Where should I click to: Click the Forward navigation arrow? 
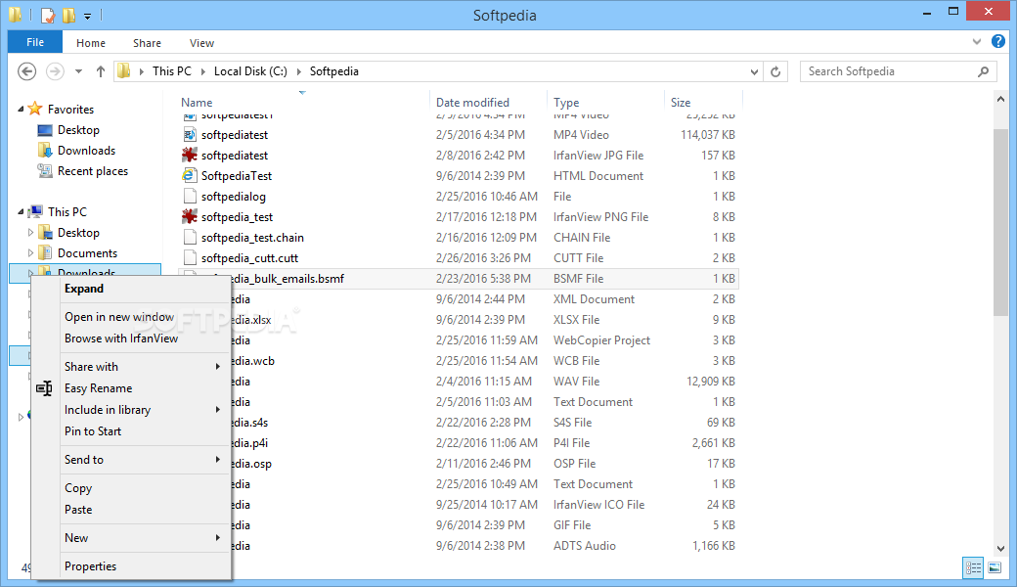tap(55, 71)
